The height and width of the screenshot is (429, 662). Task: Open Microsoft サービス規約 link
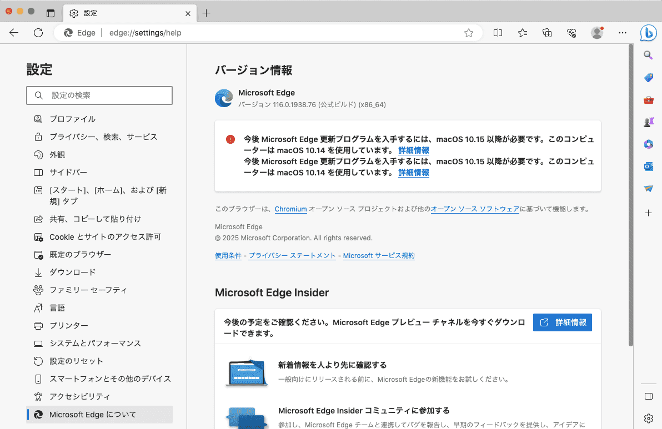pyautogui.click(x=379, y=256)
